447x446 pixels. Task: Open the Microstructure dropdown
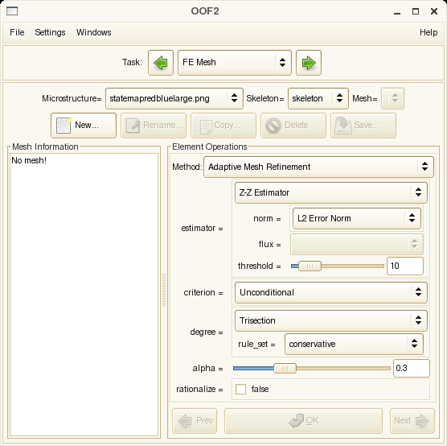coord(174,98)
